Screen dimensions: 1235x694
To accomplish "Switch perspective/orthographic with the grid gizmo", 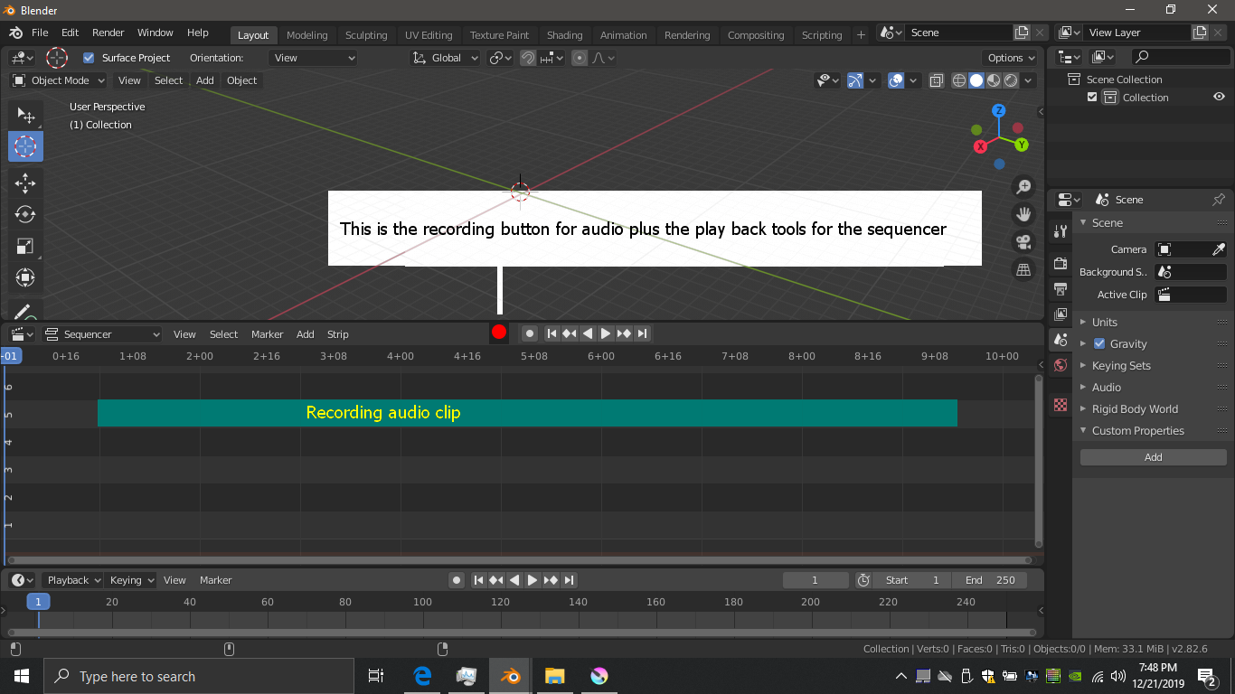I will (1023, 269).
